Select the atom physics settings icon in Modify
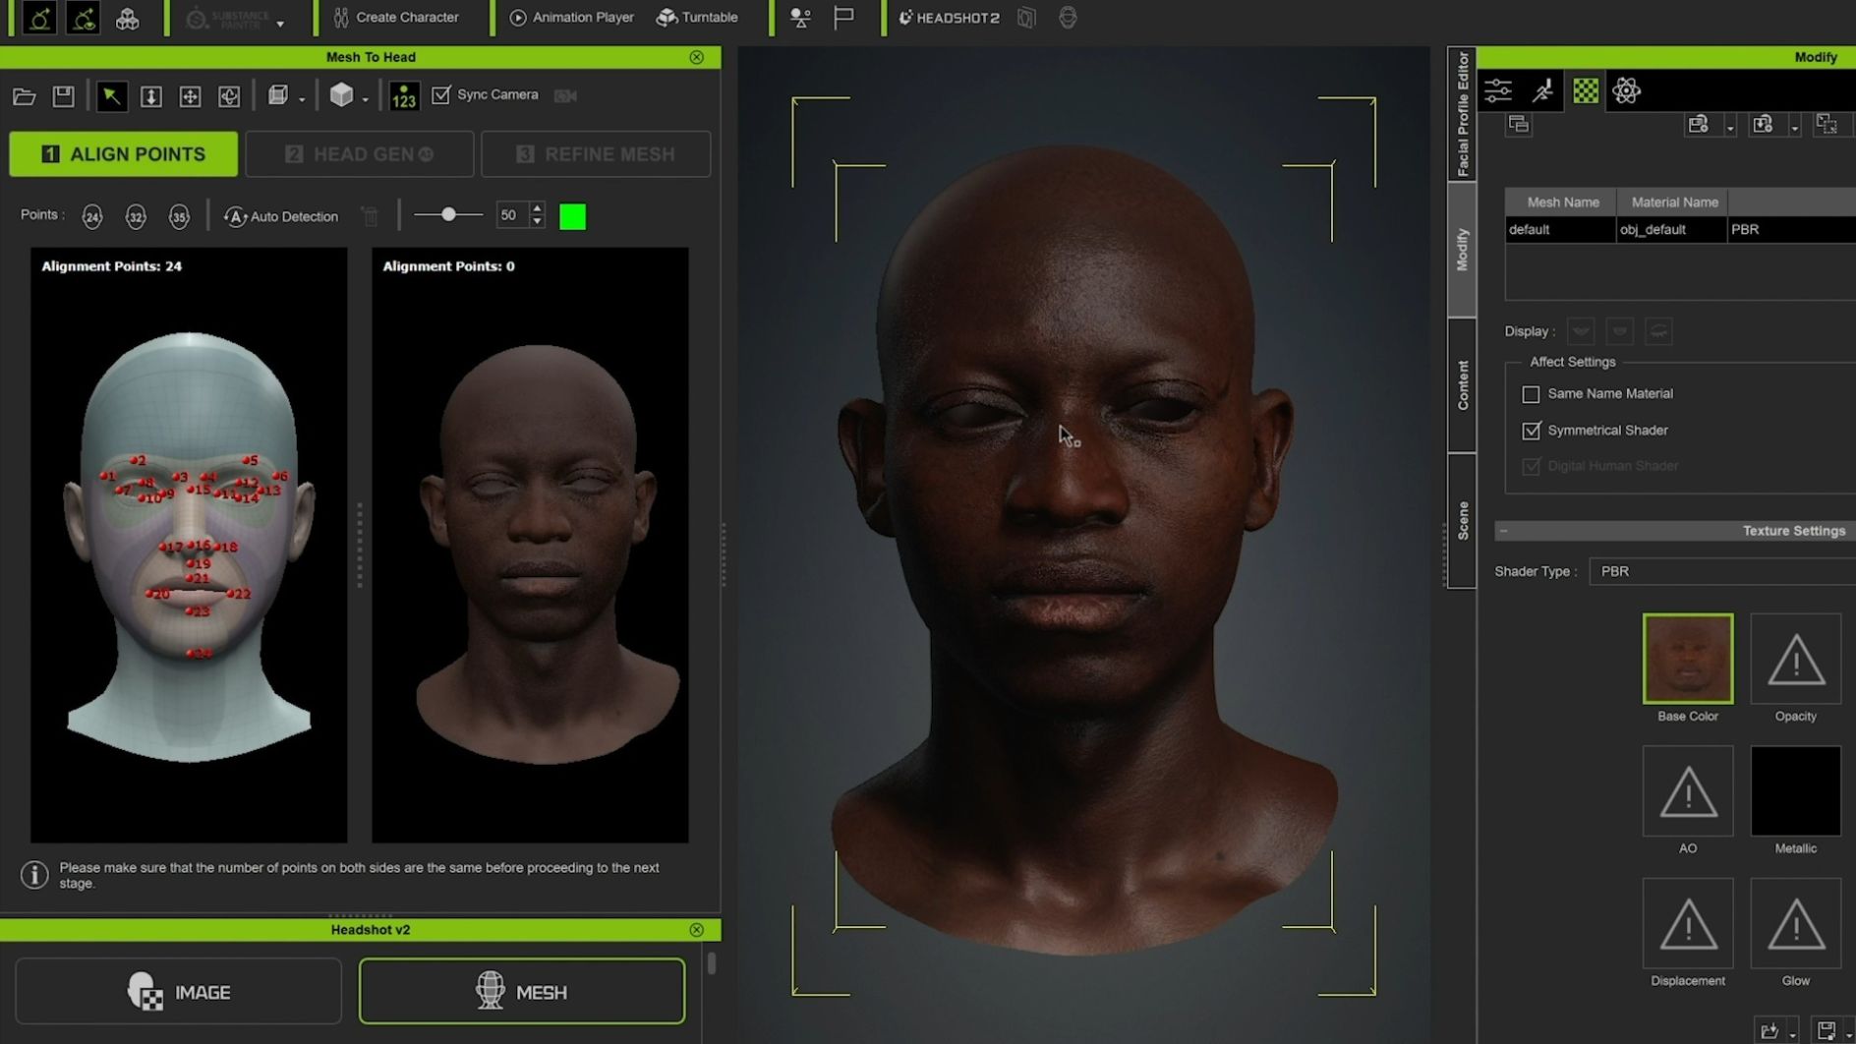Viewport: 1856px width, 1044px height. coord(1627,90)
